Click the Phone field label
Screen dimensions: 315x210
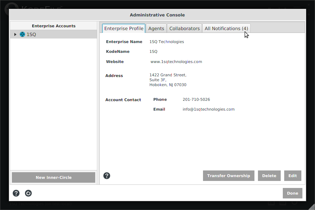[x=160, y=99]
